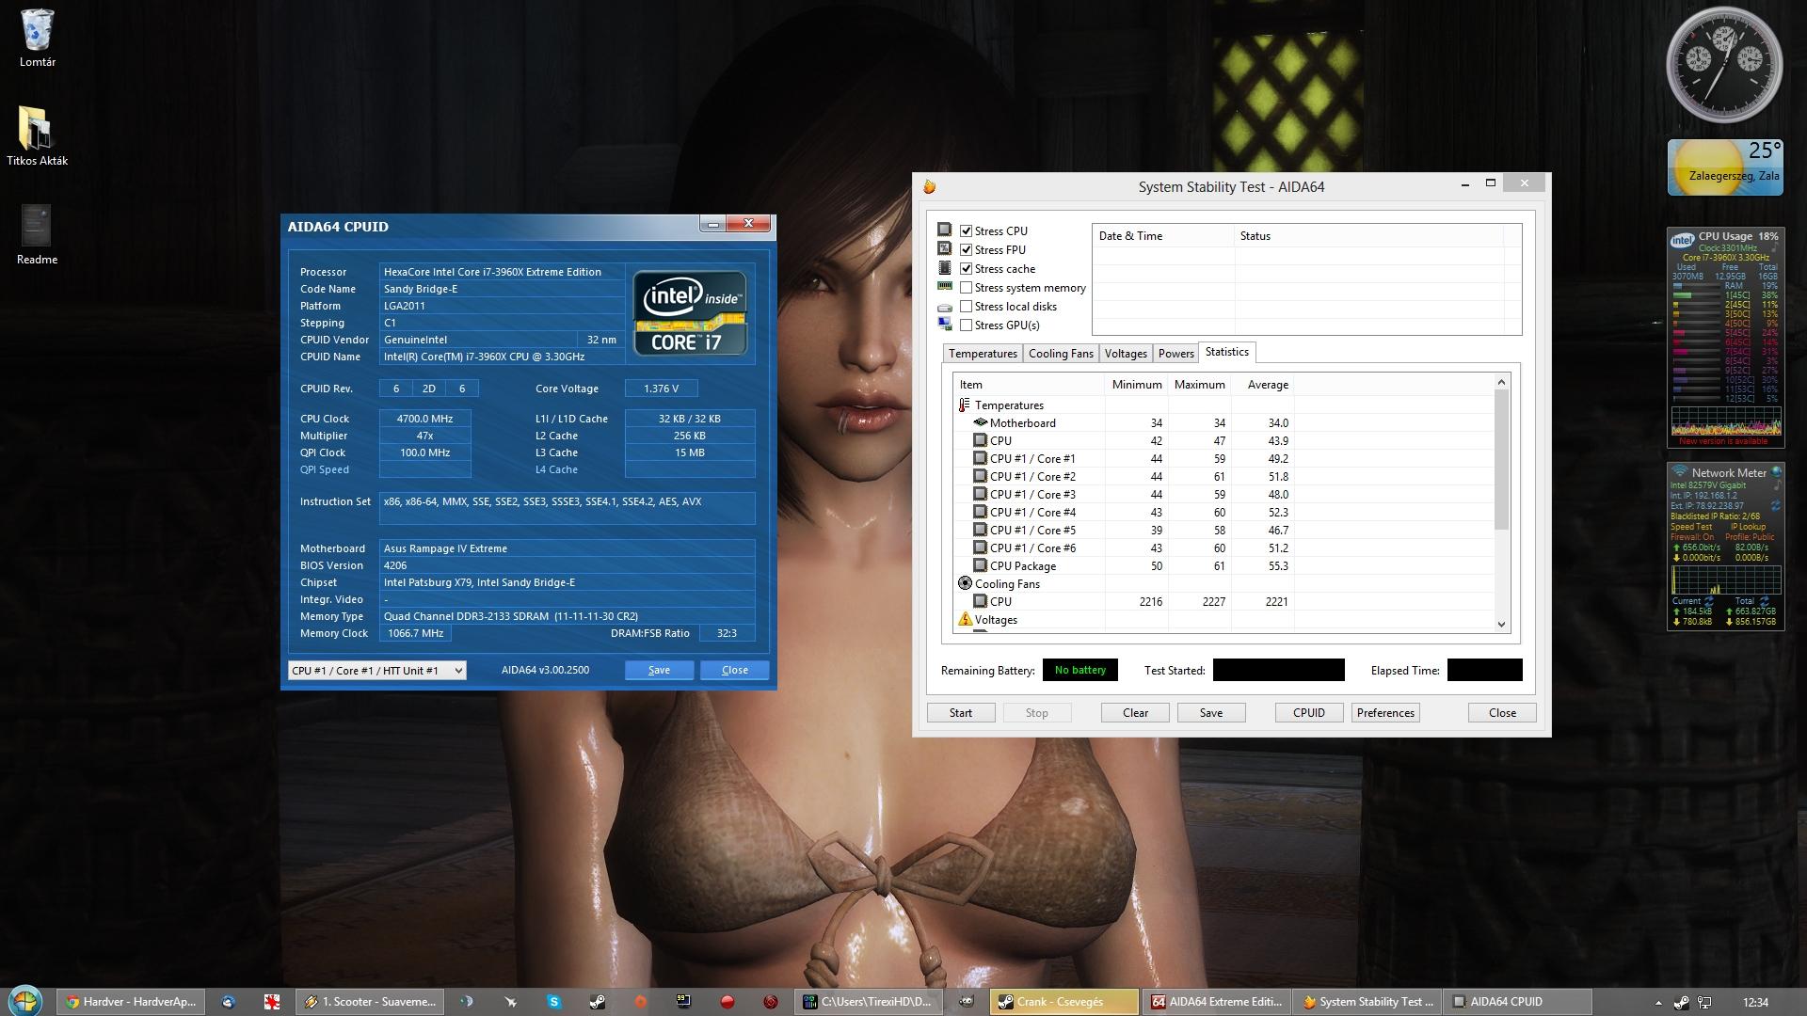Click the CPU chip icon beside Stress CPU
This screenshot has width=1807, height=1016.
tap(945, 230)
